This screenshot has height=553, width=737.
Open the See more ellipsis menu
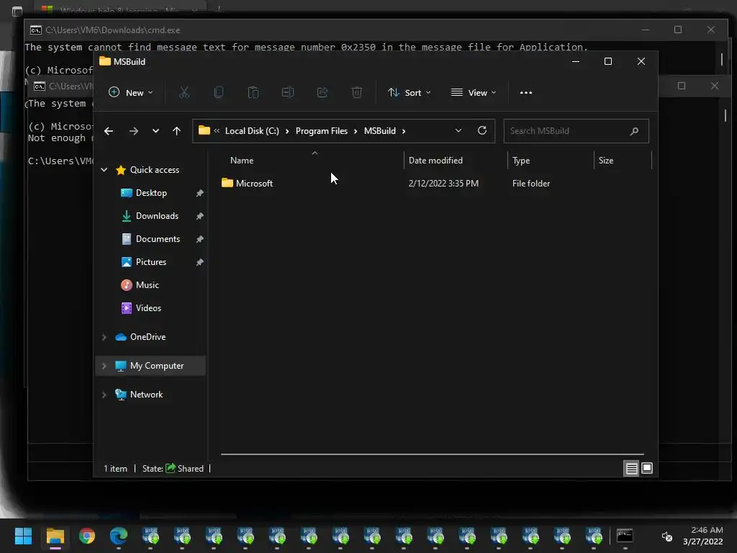tap(526, 93)
